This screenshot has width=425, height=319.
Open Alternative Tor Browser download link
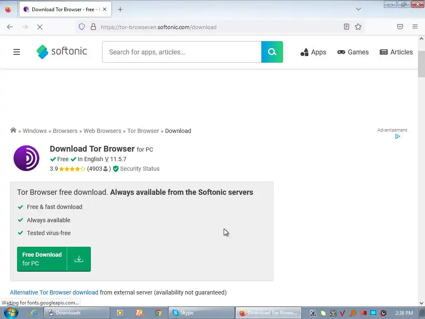(x=54, y=292)
